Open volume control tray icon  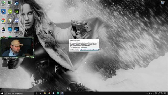pyautogui.click(x=153, y=93)
